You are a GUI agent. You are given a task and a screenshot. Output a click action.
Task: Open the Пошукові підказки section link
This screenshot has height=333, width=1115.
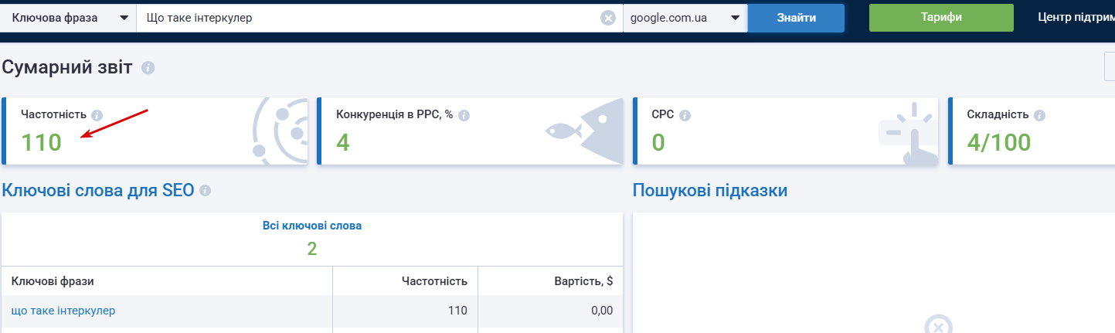(710, 190)
